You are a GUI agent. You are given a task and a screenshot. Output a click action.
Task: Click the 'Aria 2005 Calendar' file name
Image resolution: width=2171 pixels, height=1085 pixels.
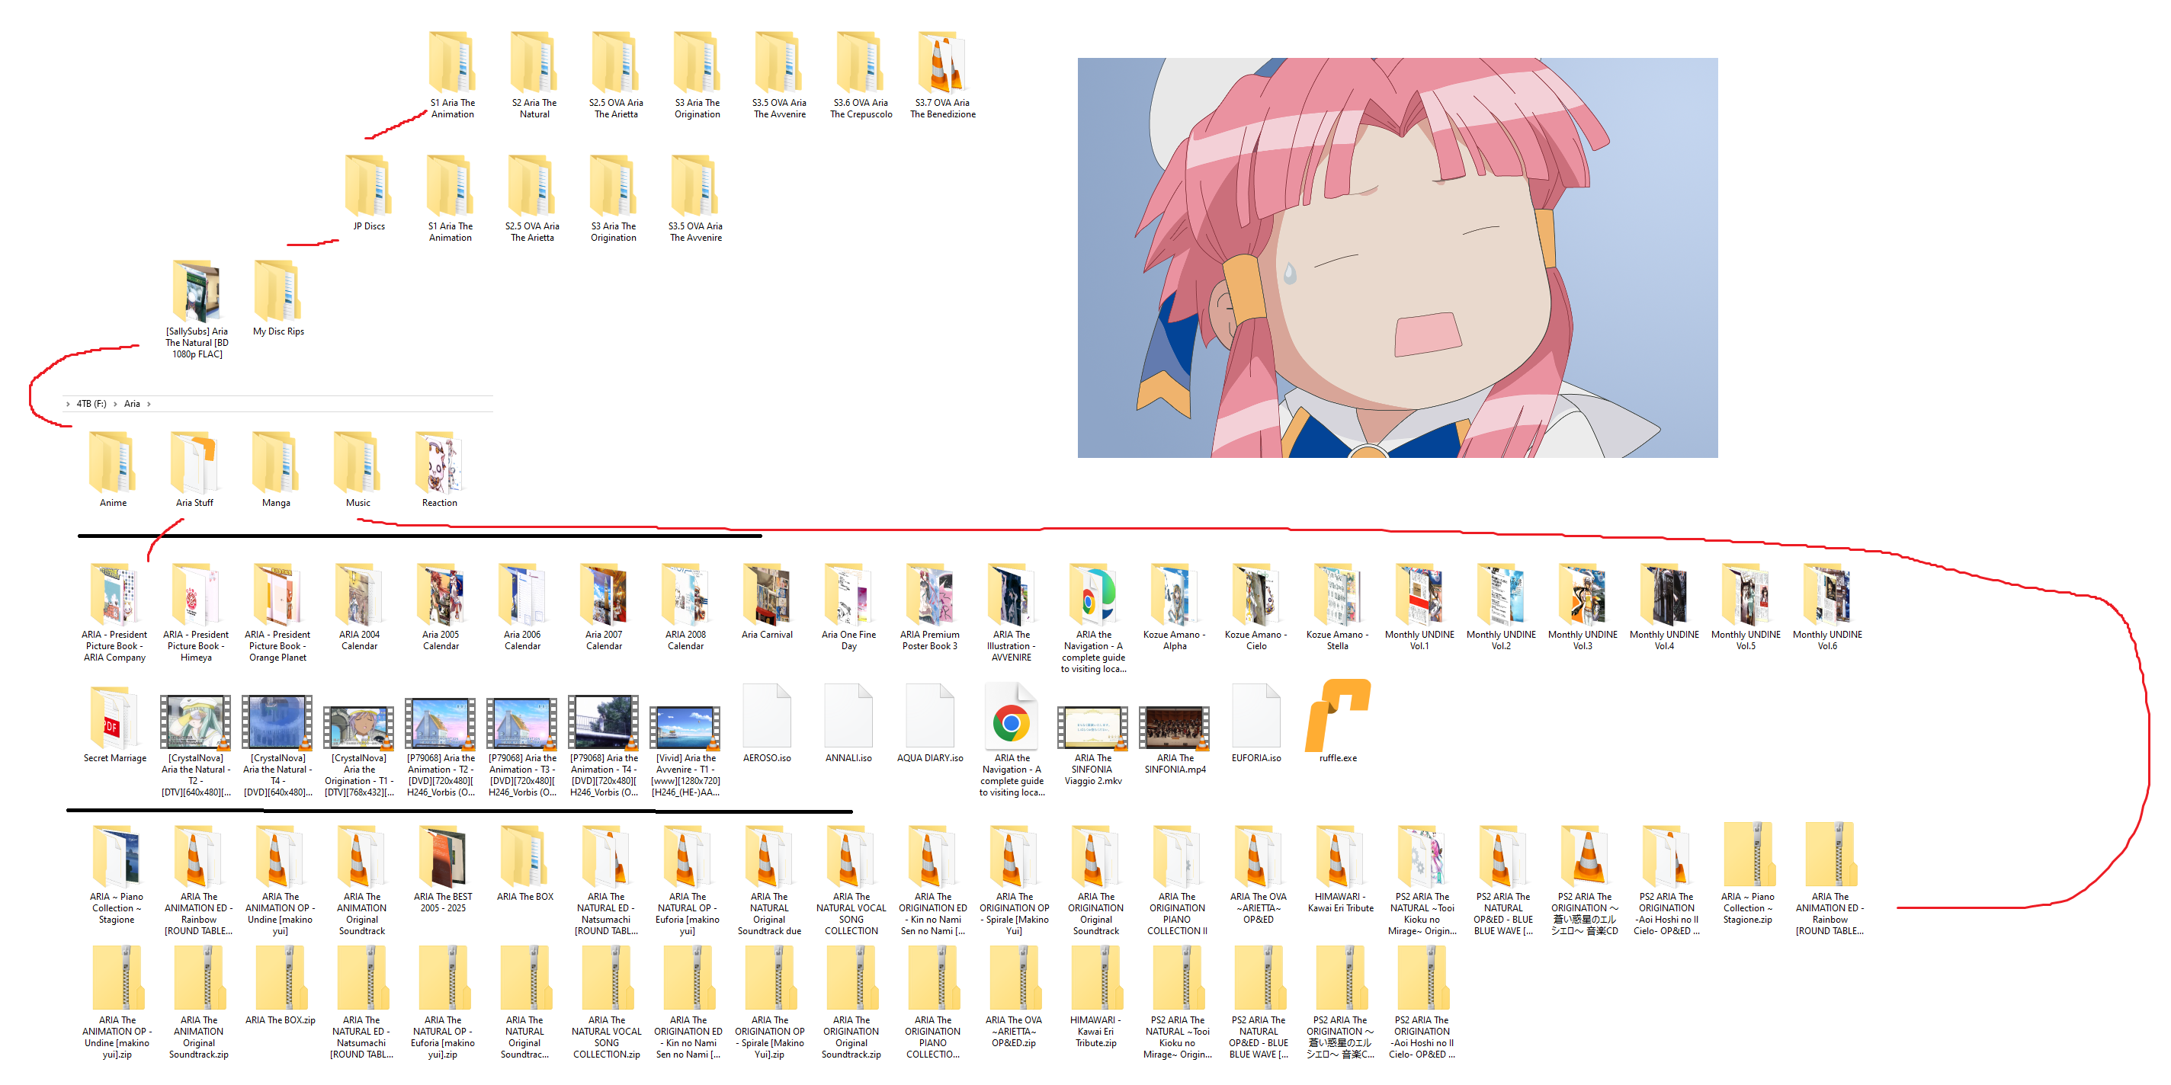click(441, 640)
